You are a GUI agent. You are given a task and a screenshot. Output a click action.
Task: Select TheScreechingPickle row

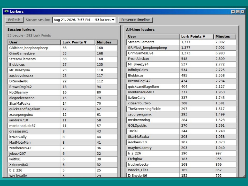181,109
